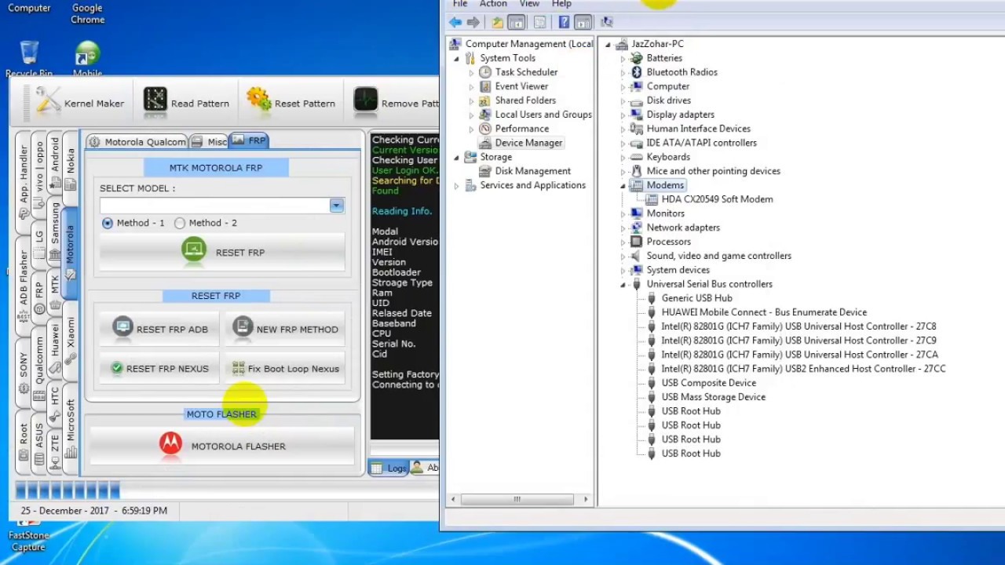Switch to Motorola Qualcom tab
Viewport: 1005px width, 565px height.
click(137, 142)
